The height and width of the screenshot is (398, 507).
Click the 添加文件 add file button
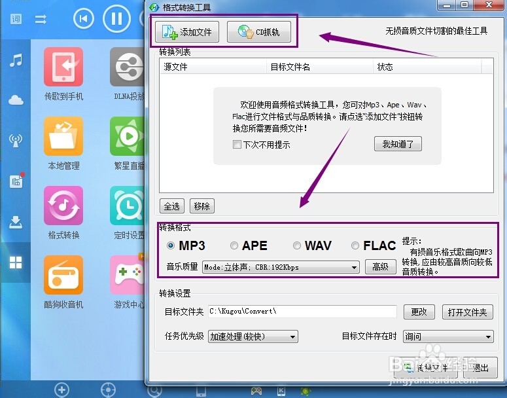coord(187,31)
